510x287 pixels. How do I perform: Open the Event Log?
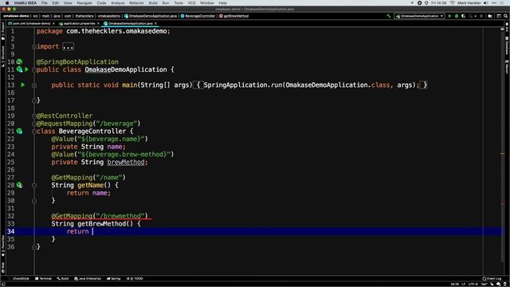492,278
